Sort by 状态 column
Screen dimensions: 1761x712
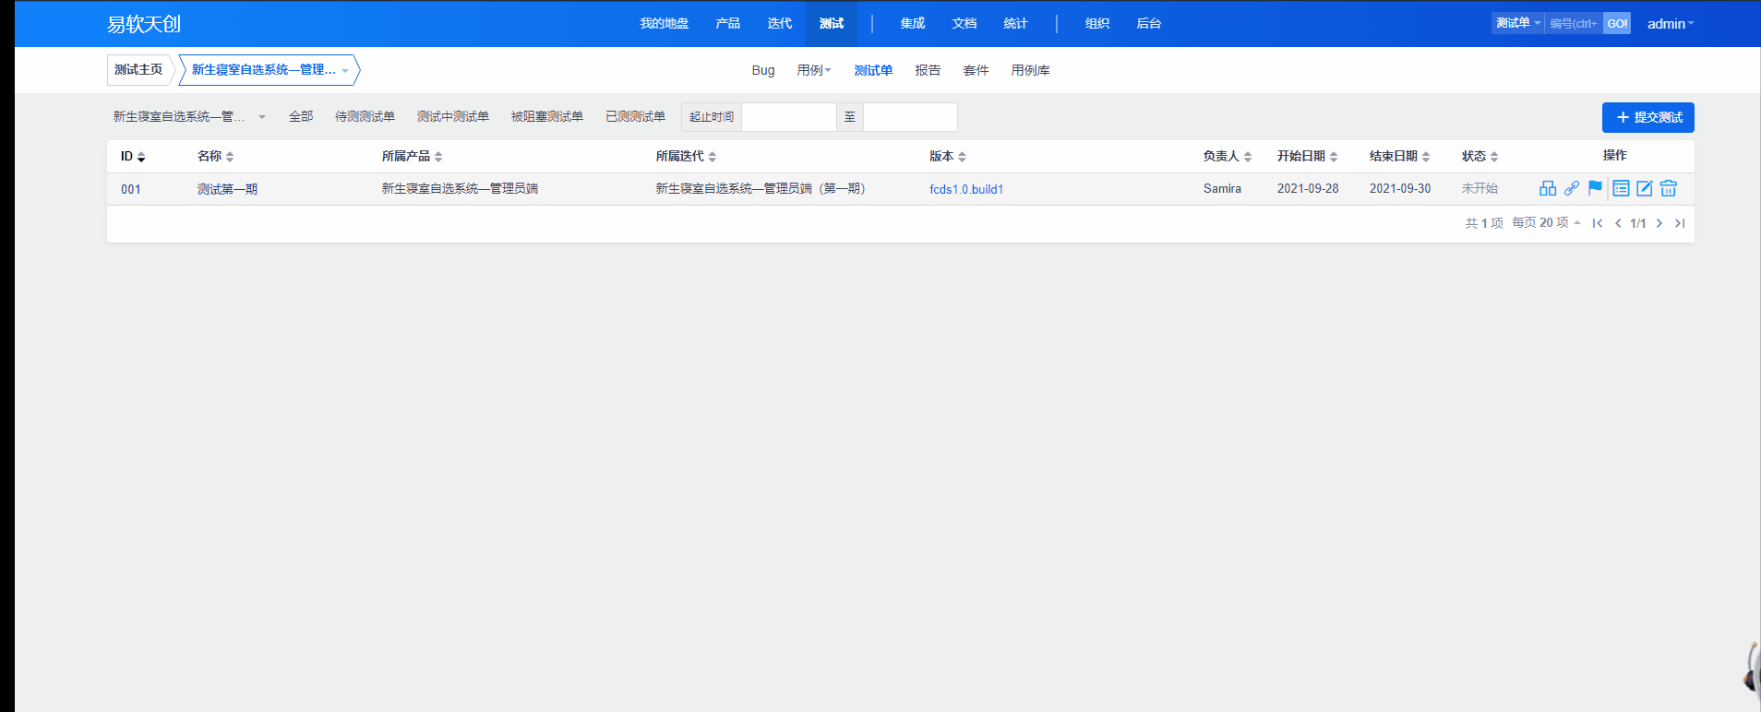(1480, 157)
